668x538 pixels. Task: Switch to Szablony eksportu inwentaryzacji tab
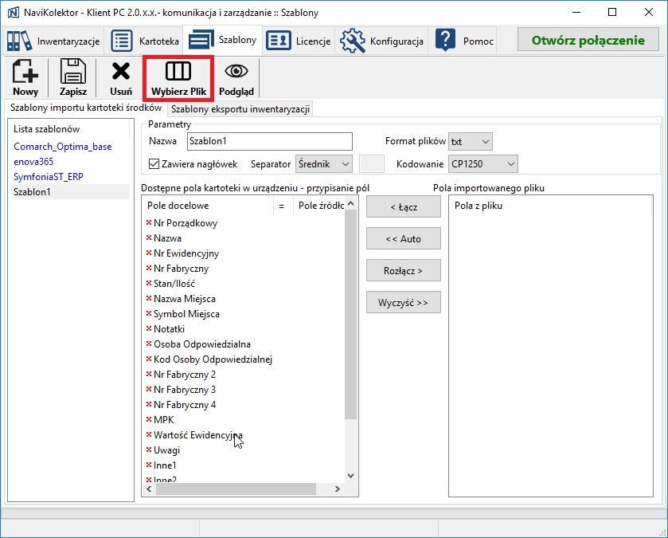(240, 109)
